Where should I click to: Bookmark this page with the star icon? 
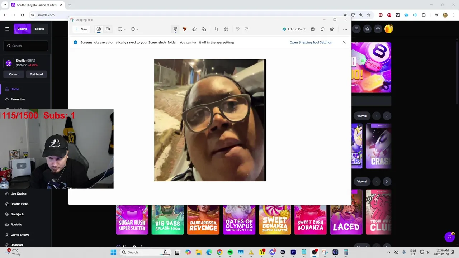point(369,15)
